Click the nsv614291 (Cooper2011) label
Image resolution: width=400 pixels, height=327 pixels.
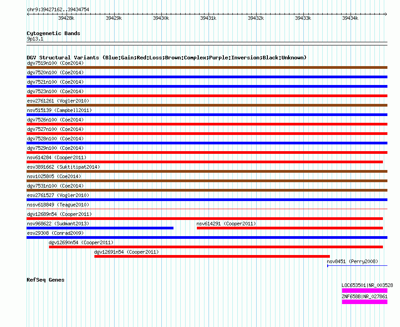[226, 224]
